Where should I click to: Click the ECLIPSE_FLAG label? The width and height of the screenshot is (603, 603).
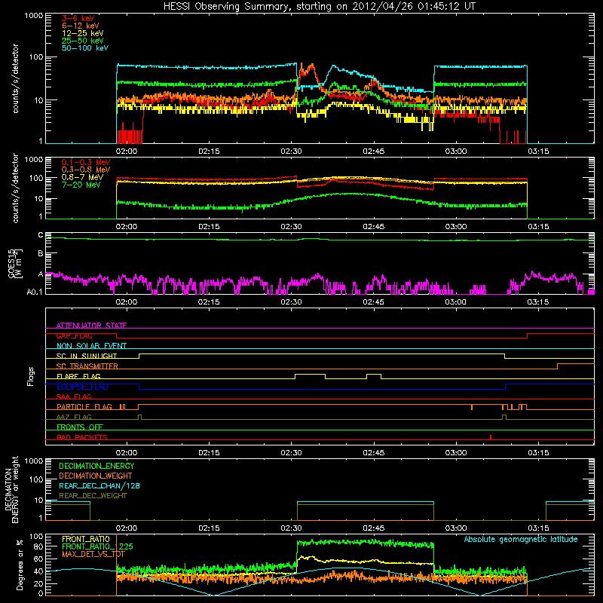click(x=82, y=387)
